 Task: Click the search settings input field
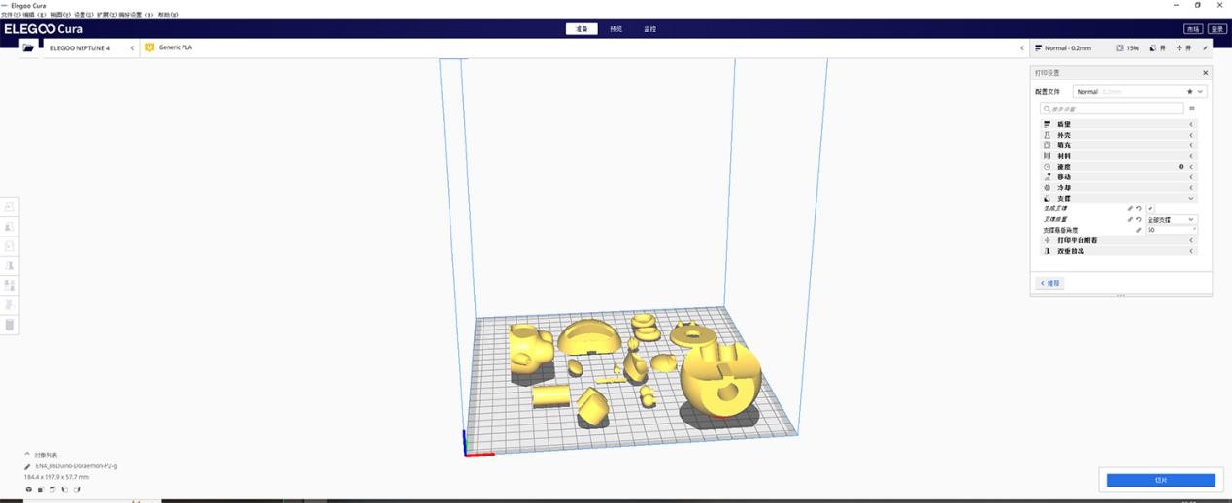(1112, 109)
